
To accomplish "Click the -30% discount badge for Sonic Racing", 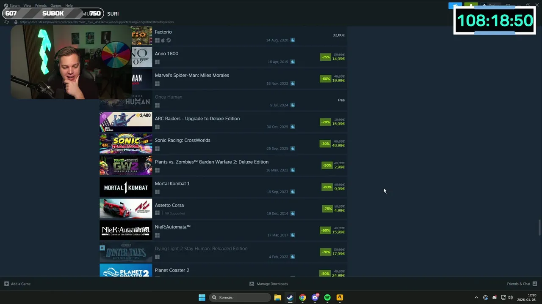I will click(325, 144).
